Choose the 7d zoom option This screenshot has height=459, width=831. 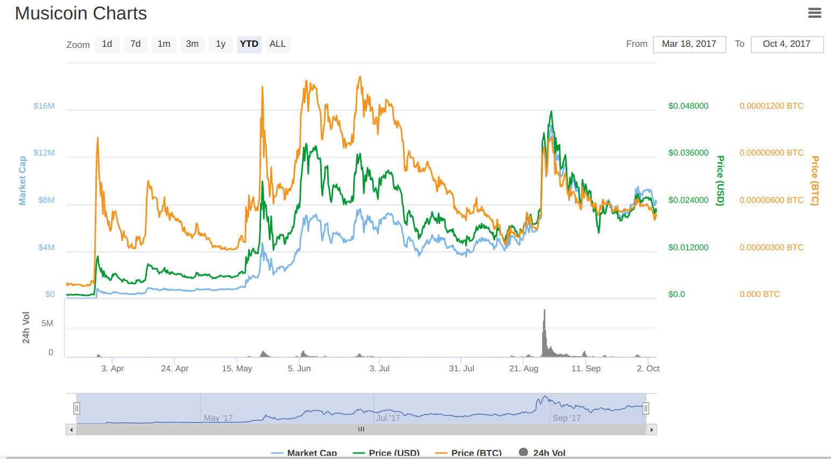[135, 44]
